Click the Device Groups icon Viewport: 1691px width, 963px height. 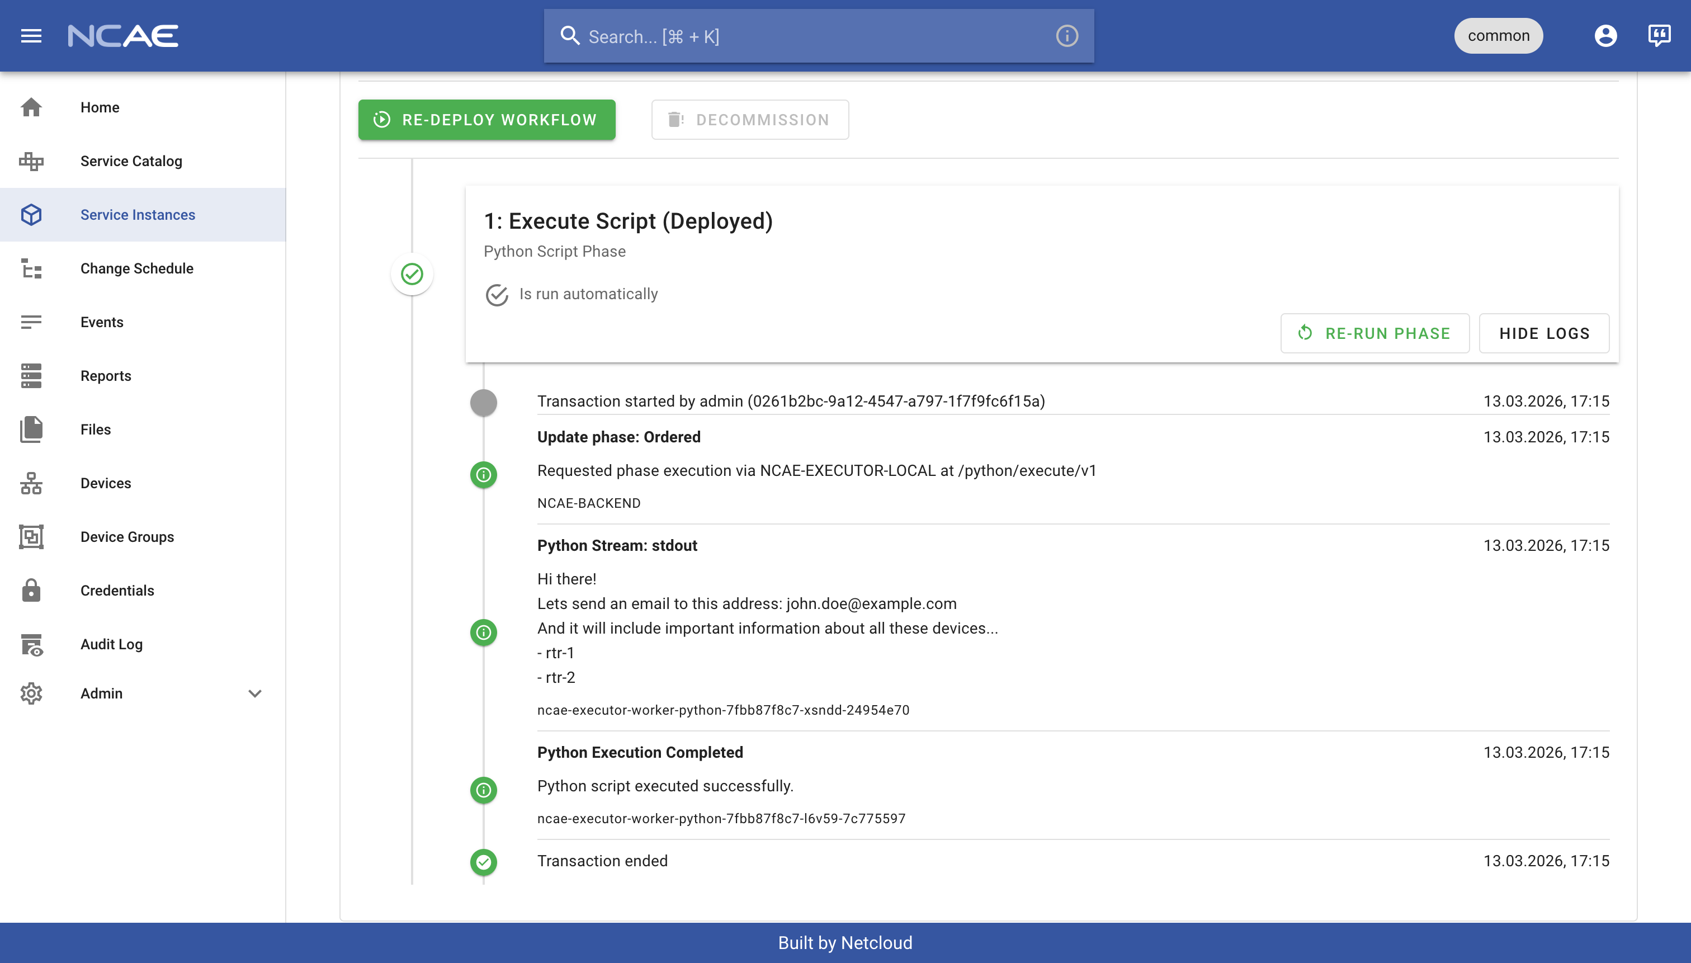(31, 536)
